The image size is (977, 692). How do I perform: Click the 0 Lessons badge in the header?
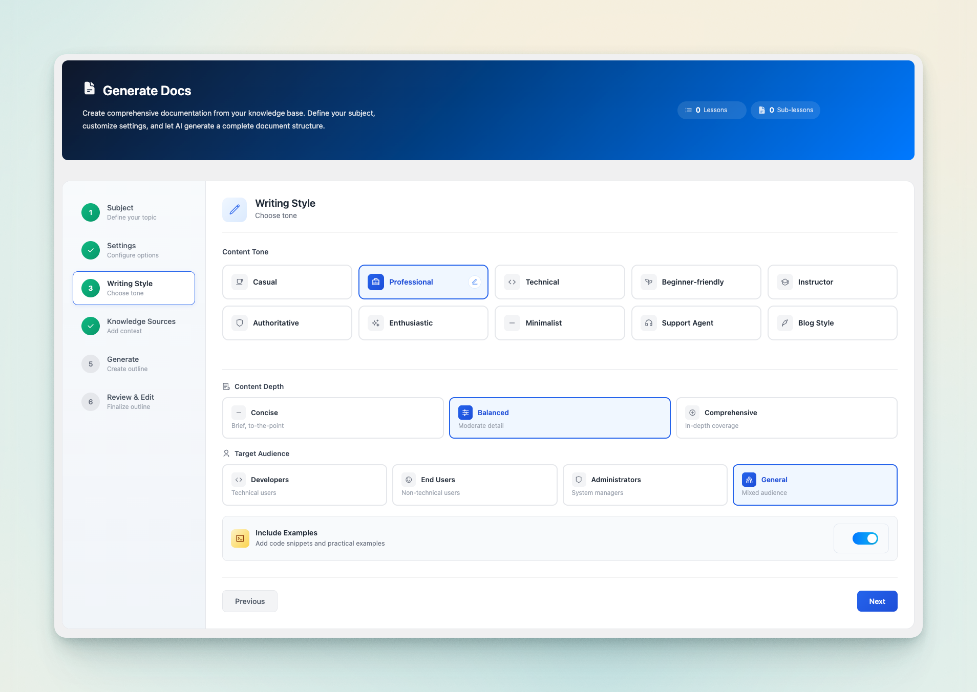(x=711, y=110)
